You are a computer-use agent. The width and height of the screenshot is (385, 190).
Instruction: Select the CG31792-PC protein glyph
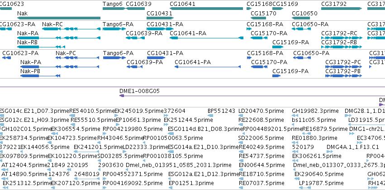(x=343, y=67)
